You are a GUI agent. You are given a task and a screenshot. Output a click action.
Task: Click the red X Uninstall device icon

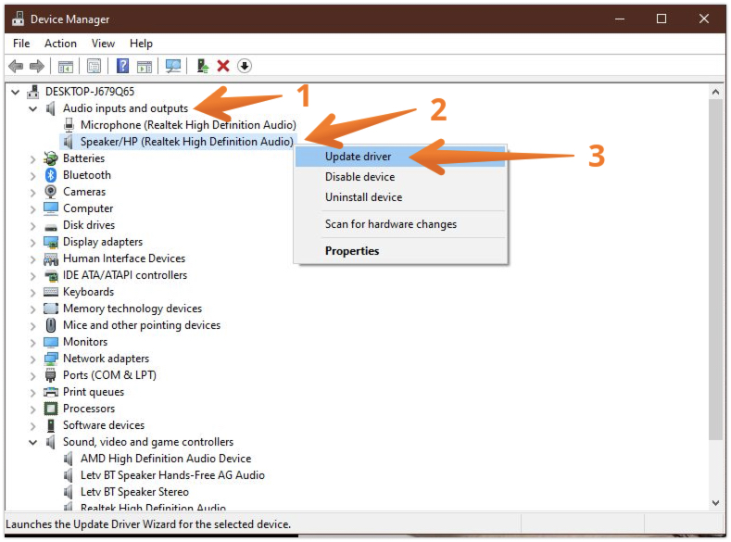tap(223, 66)
